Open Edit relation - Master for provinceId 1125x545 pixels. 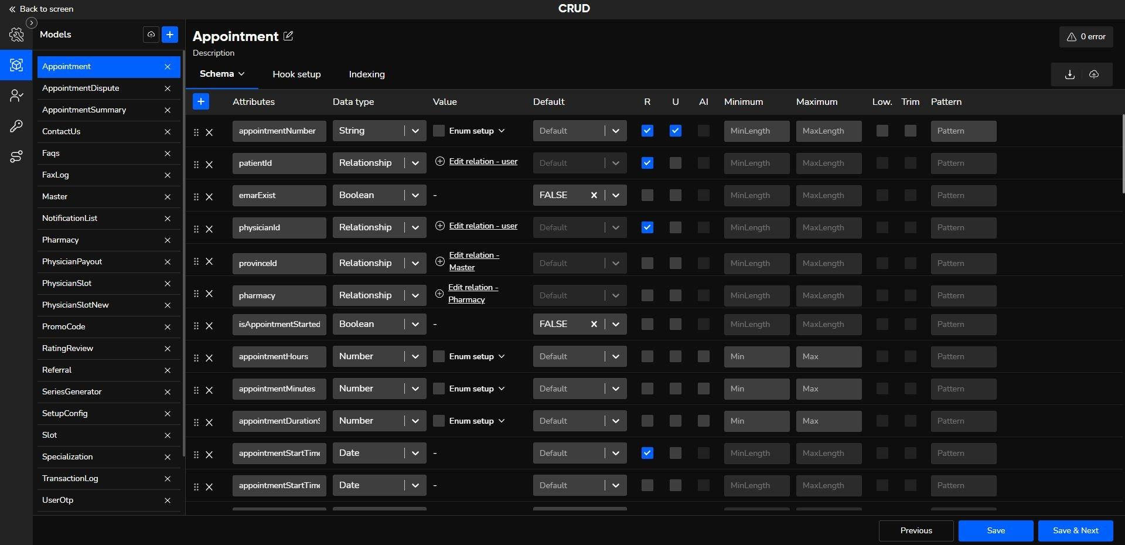[474, 261]
